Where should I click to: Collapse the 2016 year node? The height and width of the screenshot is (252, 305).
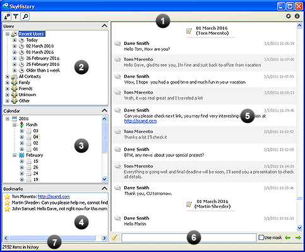(8, 118)
